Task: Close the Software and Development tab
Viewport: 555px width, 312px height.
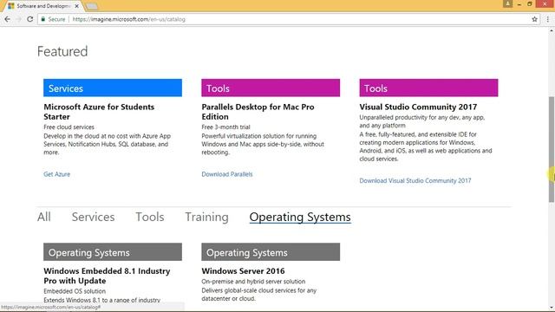Action: pyautogui.click(x=77, y=6)
